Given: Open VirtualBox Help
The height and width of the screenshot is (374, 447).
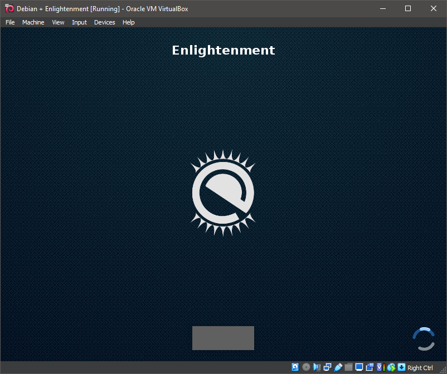Looking at the screenshot, I should tap(128, 22).
